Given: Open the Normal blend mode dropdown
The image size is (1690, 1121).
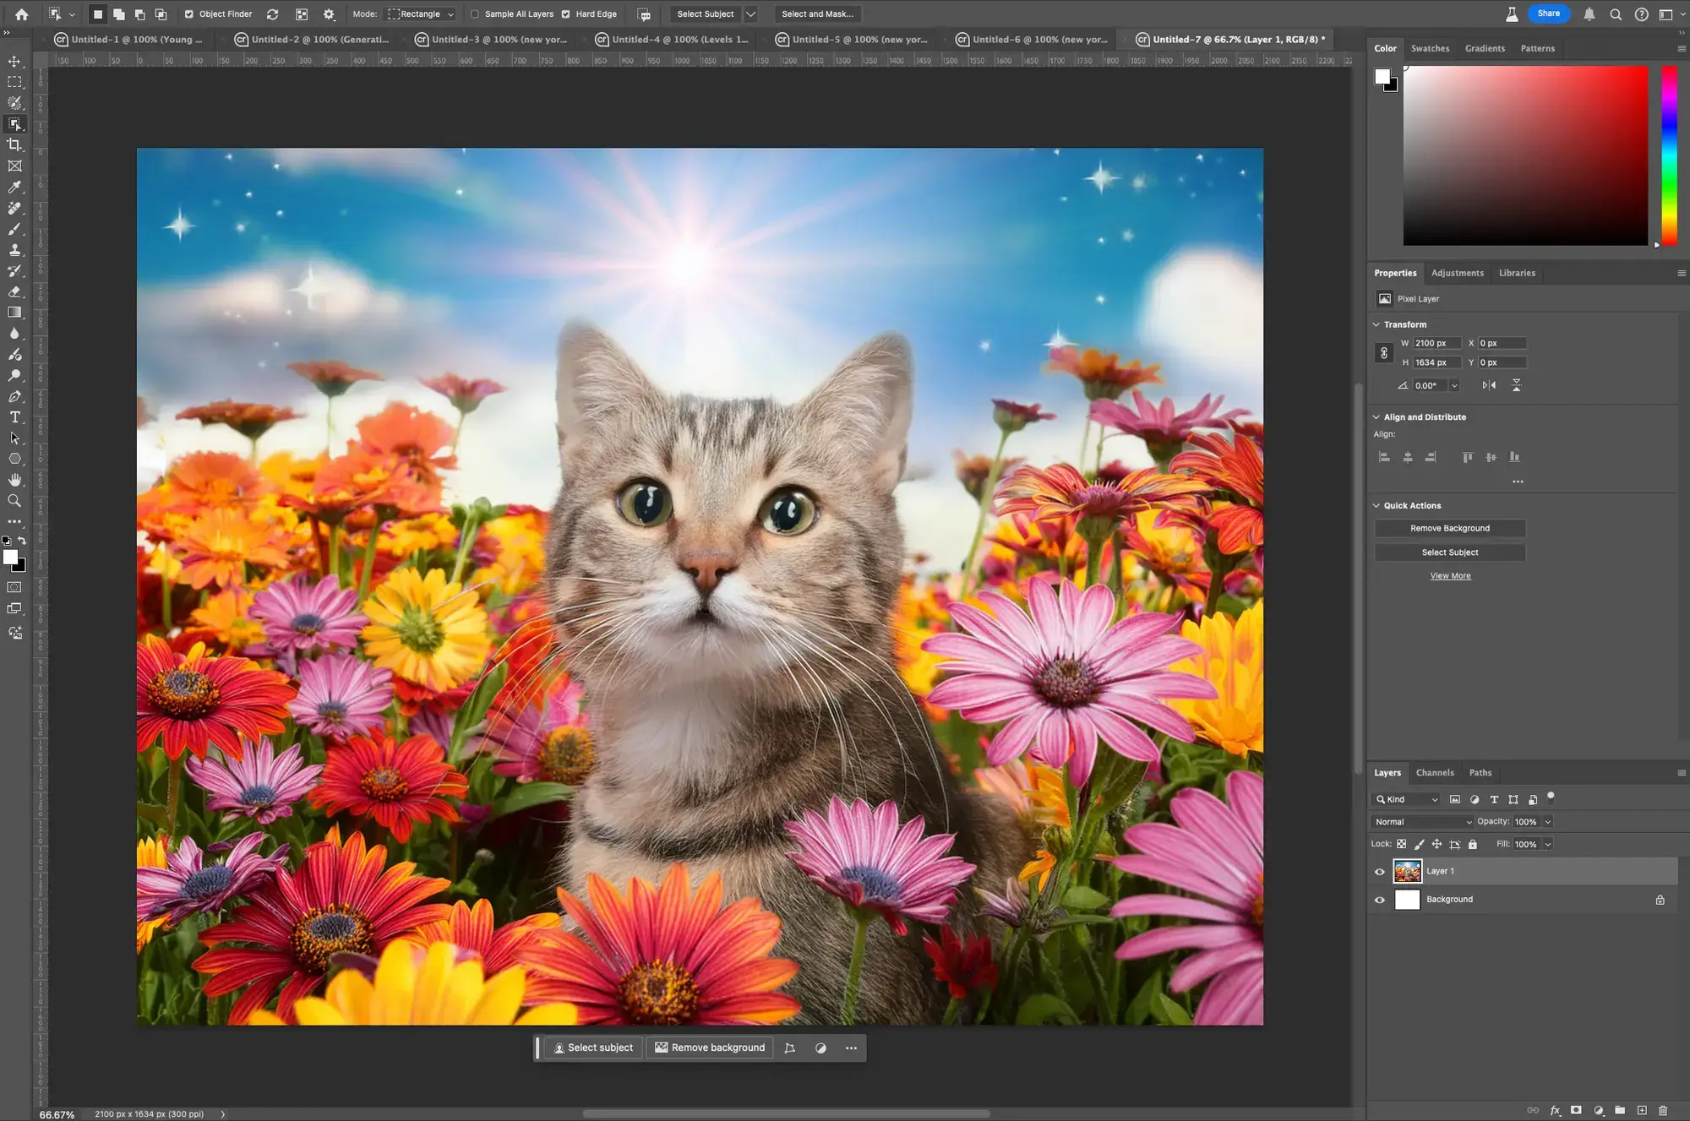Looking at the screenshot, I should point(1422,821).
